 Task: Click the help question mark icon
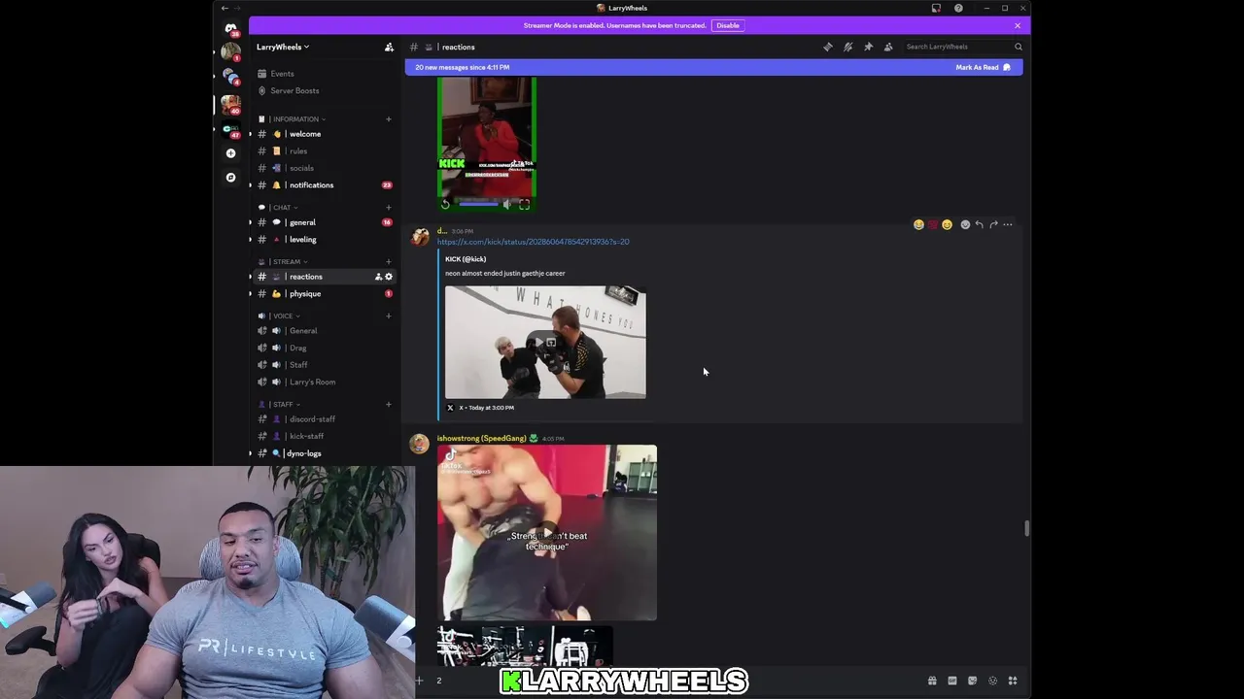click(x=958, y=8)
